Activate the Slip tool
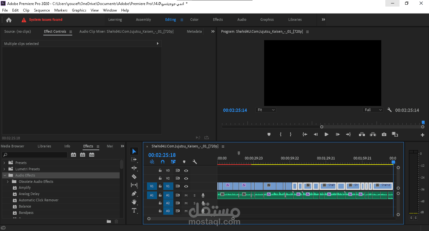 (134, 185)
